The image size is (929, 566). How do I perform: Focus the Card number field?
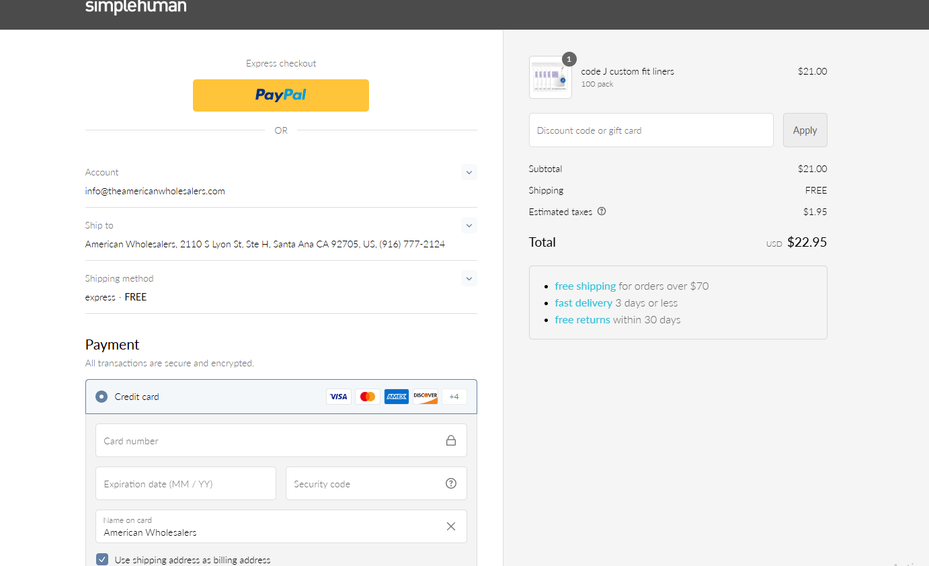point(281,440)
